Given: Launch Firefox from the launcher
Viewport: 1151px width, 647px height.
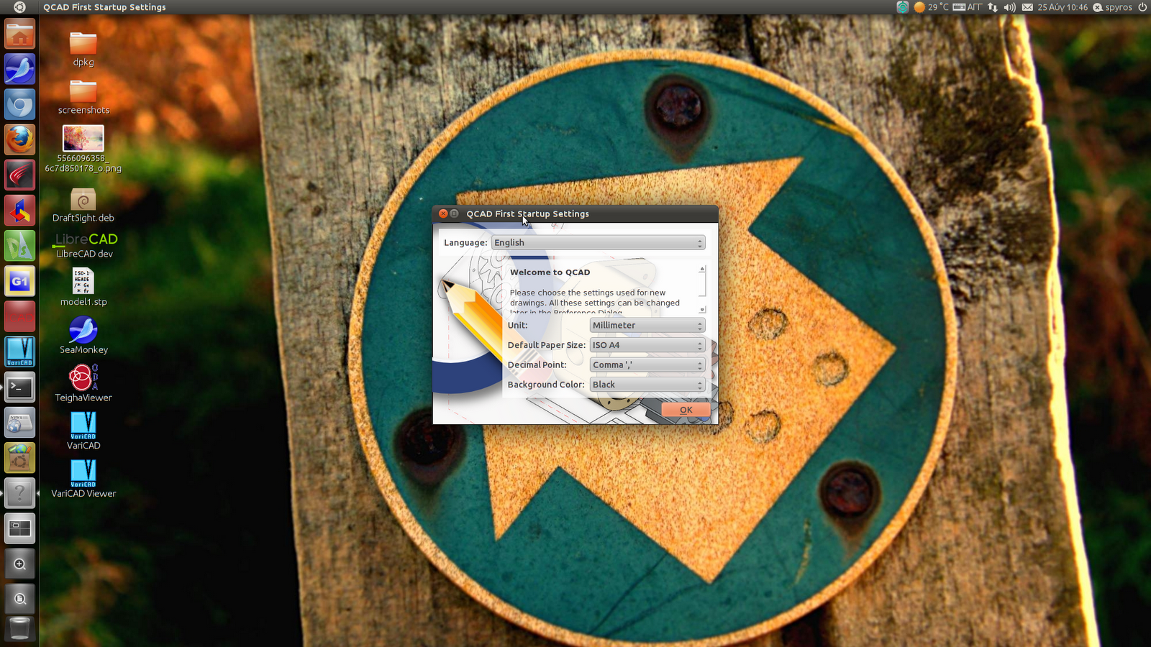Looking at the screenshot, I should [19, 139].
